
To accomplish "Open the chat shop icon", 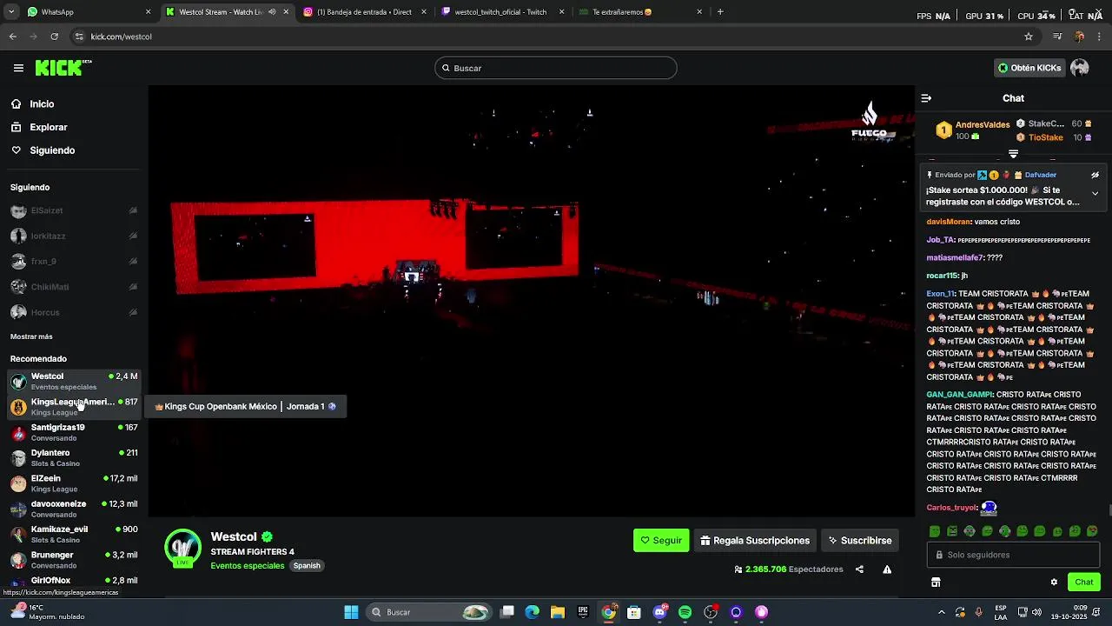I will [x=936, y=583].
